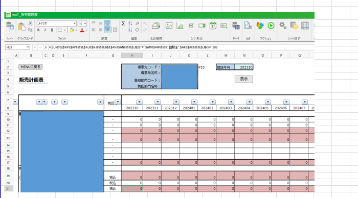358x198 pixels.
Task: Redo the last action
Action: pos(145,30)
